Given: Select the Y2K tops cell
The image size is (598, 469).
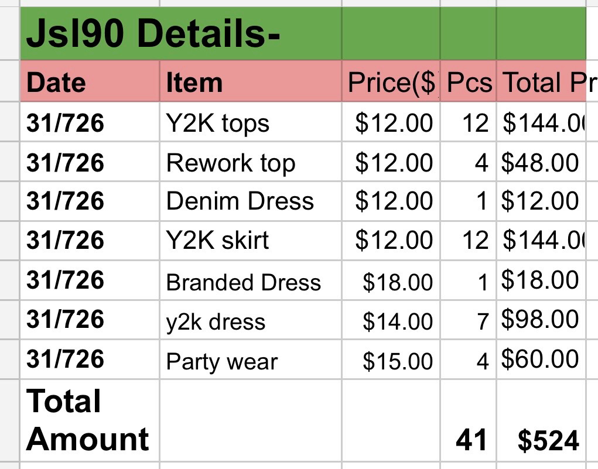Looking at the screenshot, I should coord(251,122).
